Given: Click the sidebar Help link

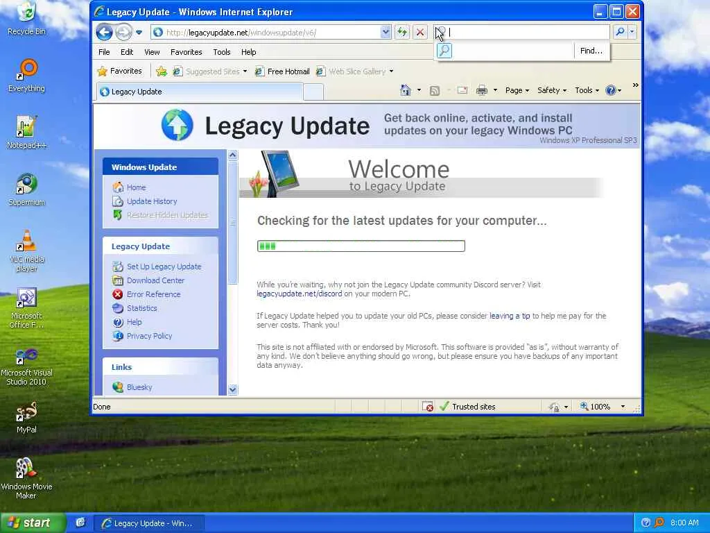Looking at the screenshot, I should (134, 322).
